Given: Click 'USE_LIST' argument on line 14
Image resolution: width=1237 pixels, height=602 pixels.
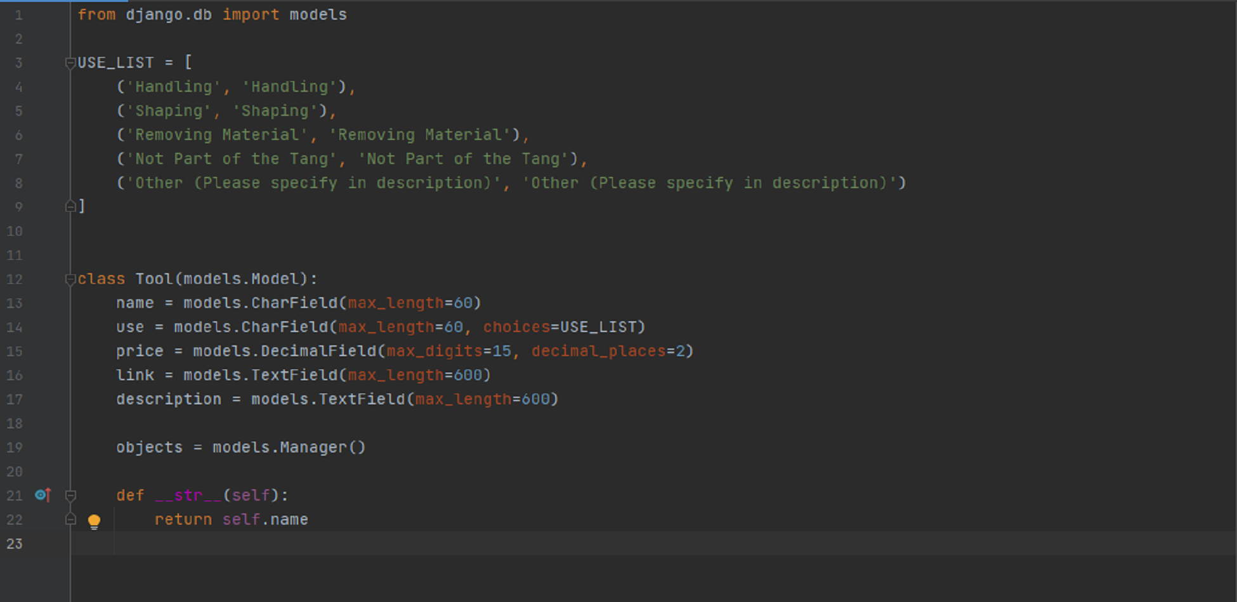Looking at the screenshot, I should click(598, 328).
